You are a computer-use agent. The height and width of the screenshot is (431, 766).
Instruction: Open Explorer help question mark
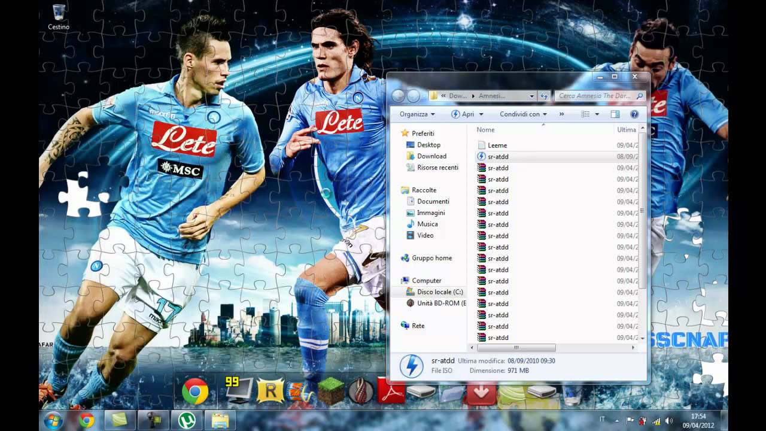(x=634, y=114)
